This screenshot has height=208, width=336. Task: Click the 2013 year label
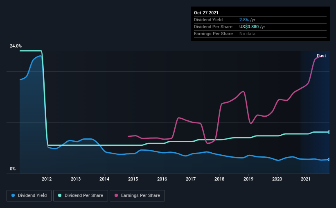[76, 179]
